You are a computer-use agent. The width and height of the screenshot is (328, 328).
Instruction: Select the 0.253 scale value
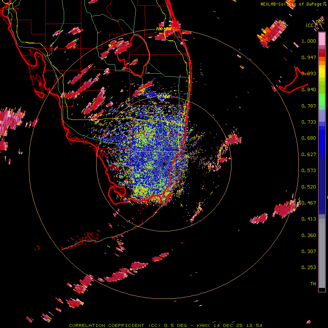309,268
